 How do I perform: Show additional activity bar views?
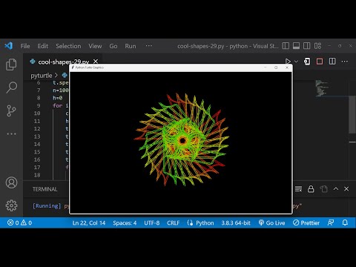point(11,133)
